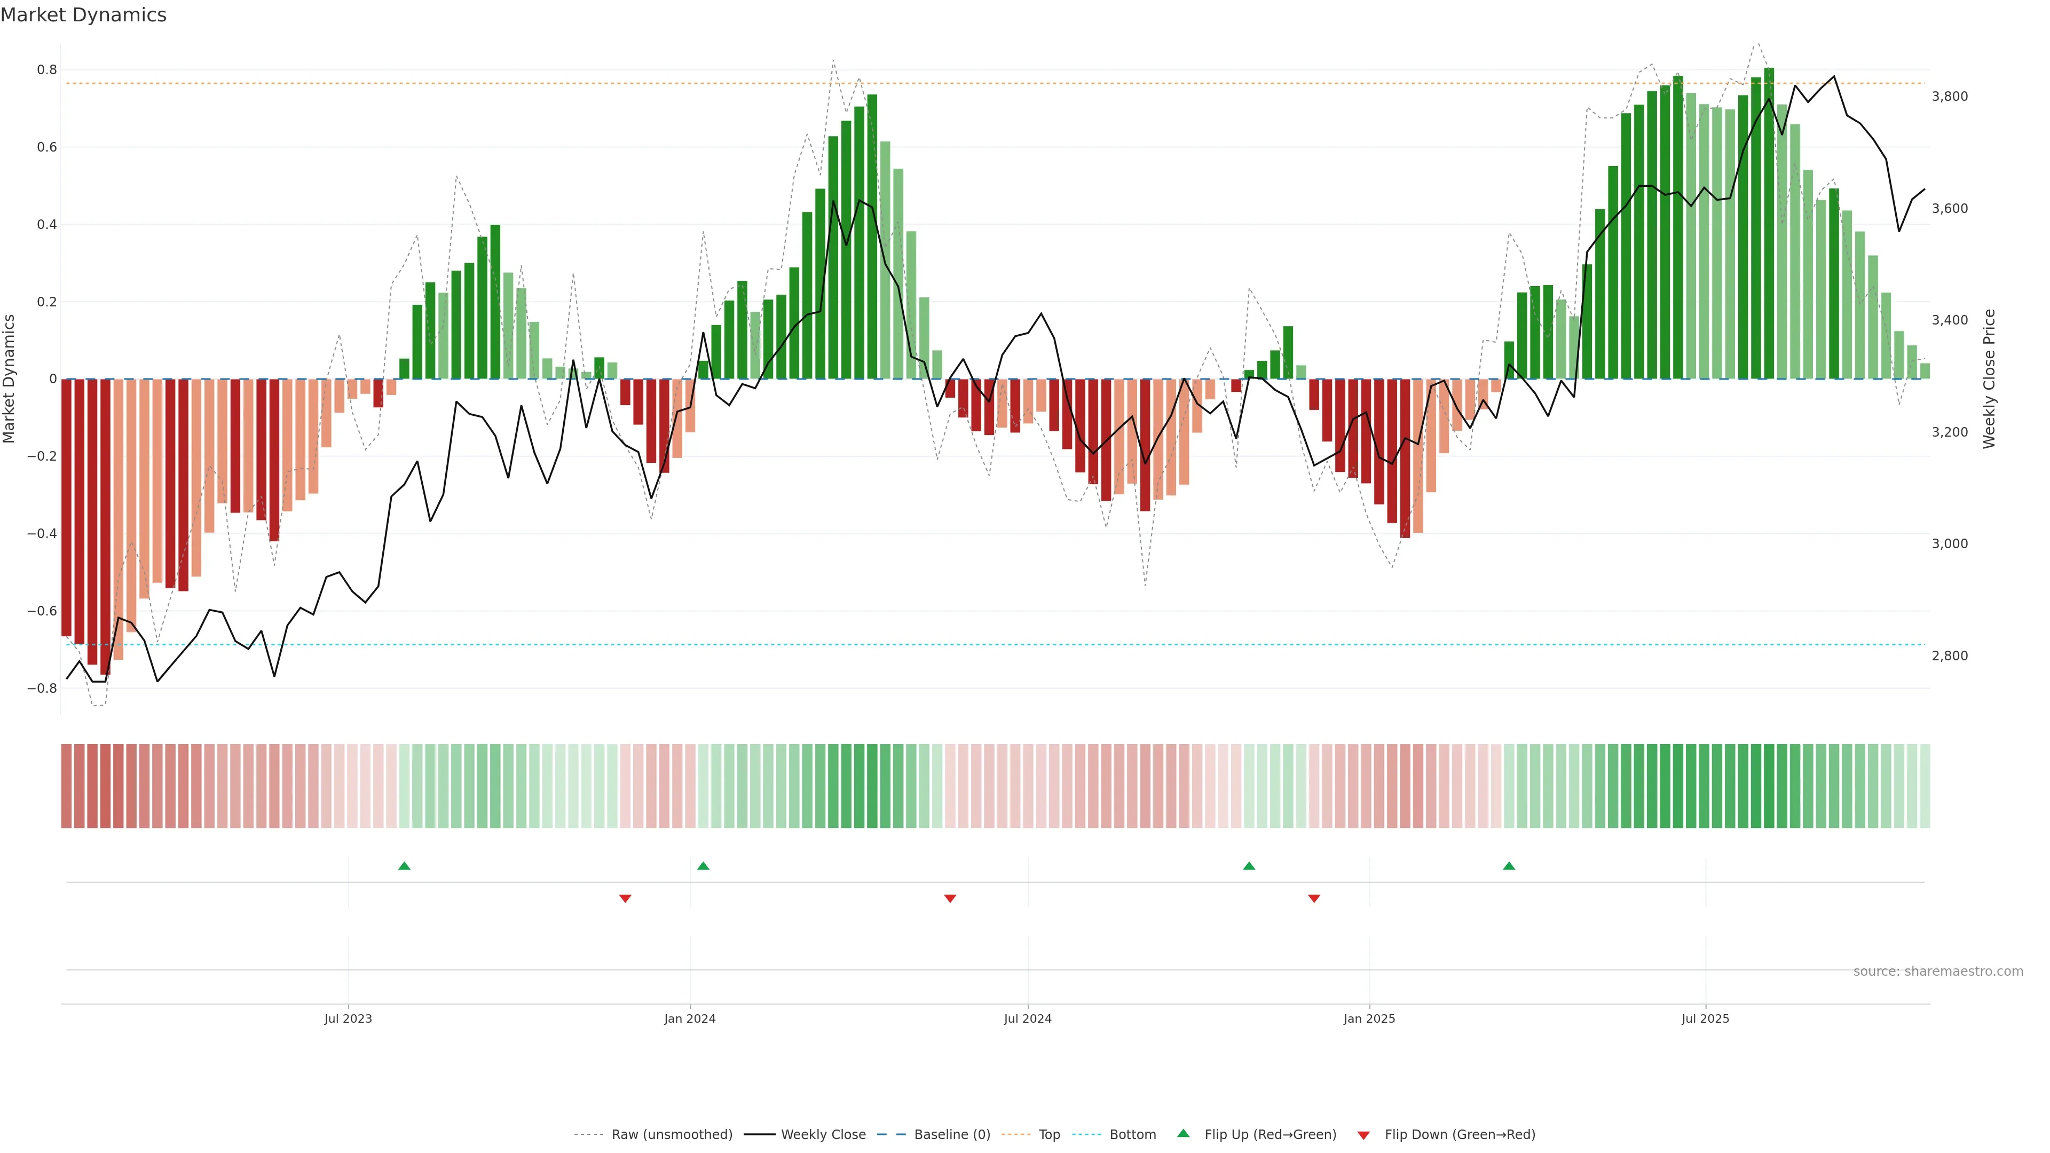Click the Jan 2025 x-axis label
This screenshot has height=1153, width=2050.
[x=1369, y=1018]
